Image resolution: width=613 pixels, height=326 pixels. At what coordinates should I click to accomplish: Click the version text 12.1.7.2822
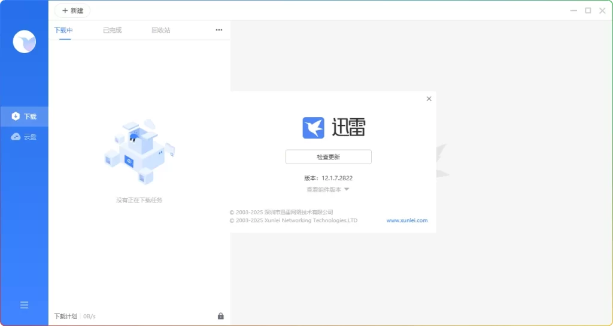click(x=337, y=178)
